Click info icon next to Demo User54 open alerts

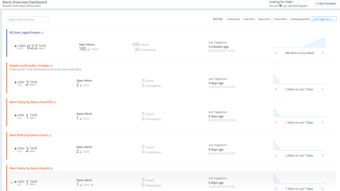coord(92,185)
